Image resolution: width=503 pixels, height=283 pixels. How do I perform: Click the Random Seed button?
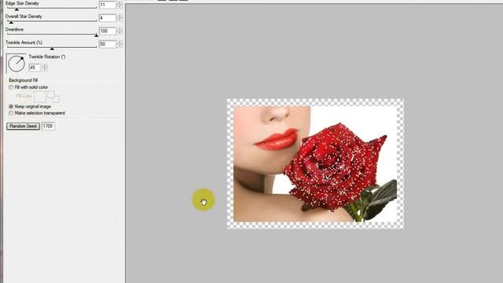23,127
